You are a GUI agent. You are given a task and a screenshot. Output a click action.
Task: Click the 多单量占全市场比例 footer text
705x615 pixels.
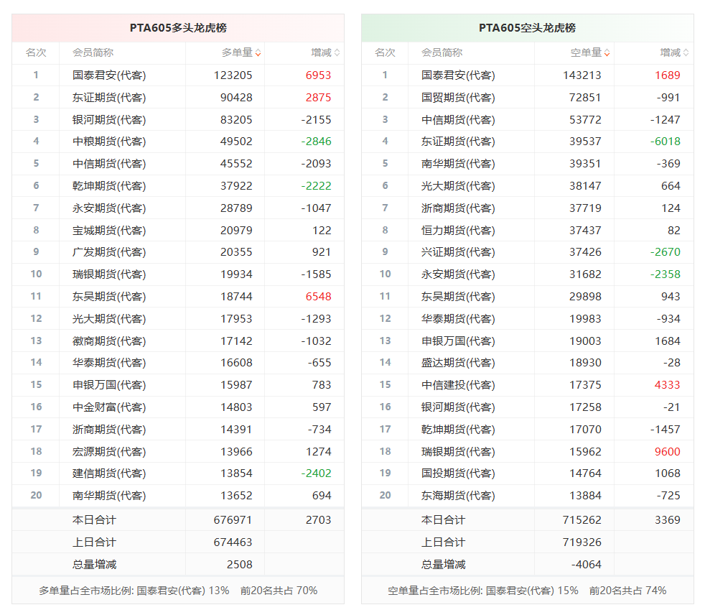pos(178,591)
